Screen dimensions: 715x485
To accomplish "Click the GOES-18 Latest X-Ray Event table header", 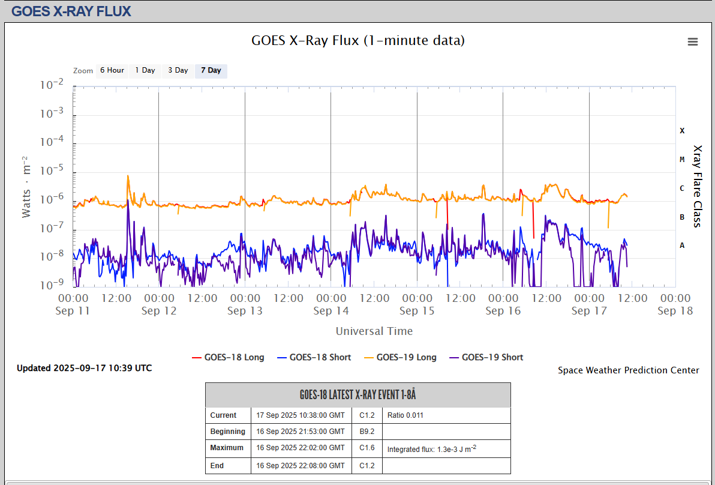I will [357, 395].
